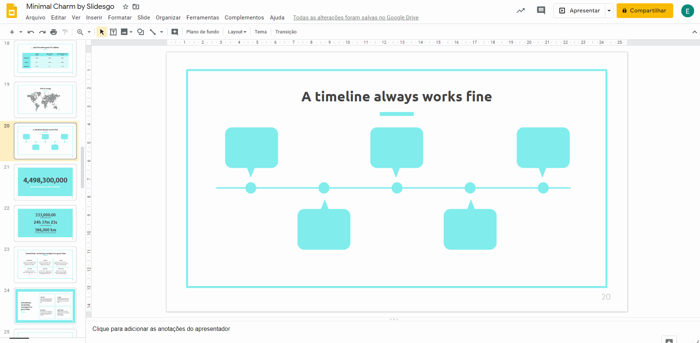This screenshot has height=343, width=700.
Task: Open the image insert dropdown arrow
Action: click(131, 32)
